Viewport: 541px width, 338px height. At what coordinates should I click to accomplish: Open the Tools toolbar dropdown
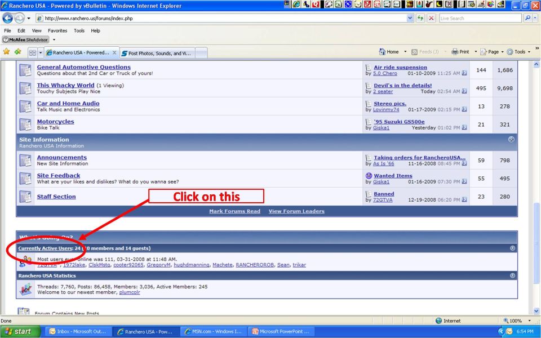click(518, 52)
